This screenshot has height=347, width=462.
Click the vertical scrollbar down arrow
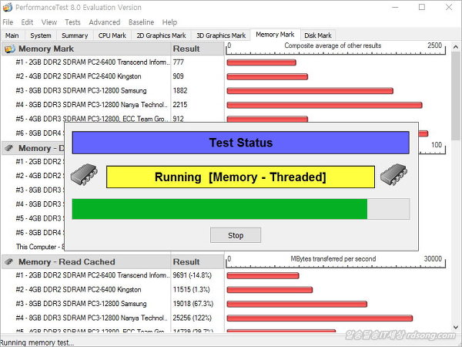(456, 327)
